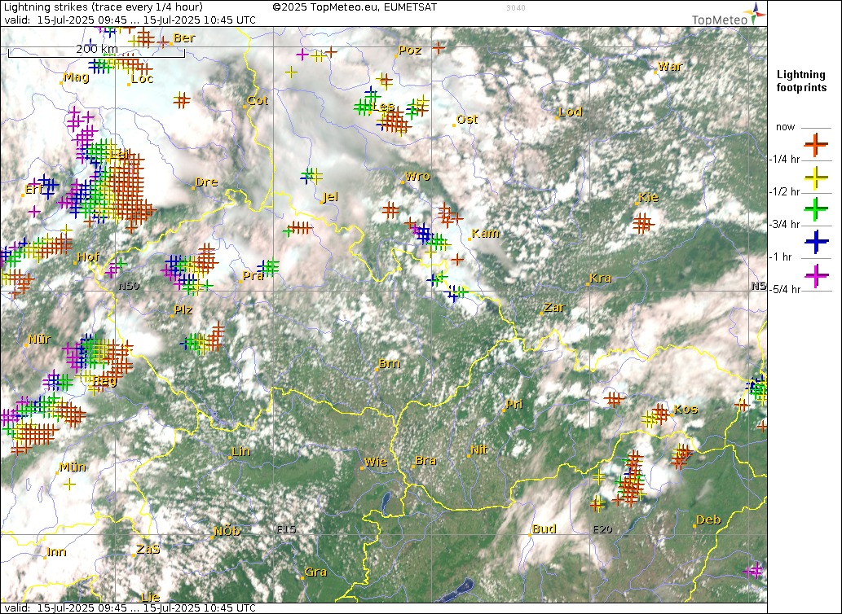
Task: Click the 'Inn' city label
Action: [x=57, y=552]
